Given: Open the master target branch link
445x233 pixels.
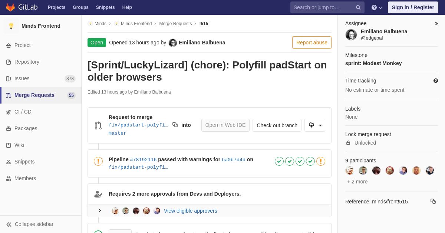Looking at the screenshot, I should click(x=118, y=133).
